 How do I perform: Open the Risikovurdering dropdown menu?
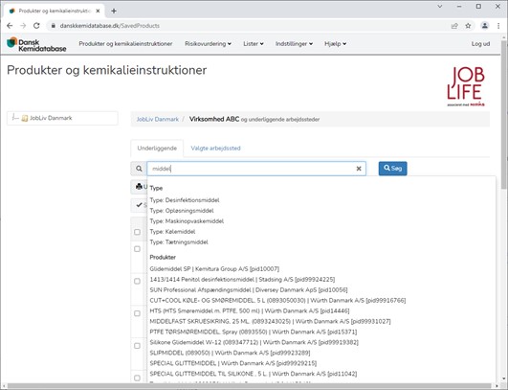(x=208, y=44)
